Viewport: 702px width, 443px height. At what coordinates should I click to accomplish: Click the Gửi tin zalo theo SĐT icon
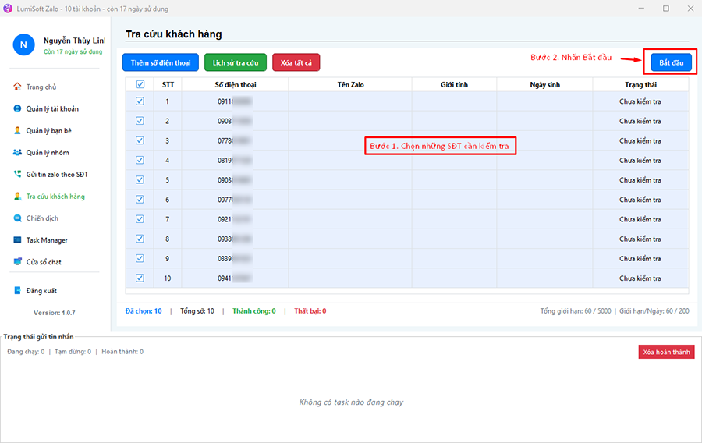coord(17,174)
